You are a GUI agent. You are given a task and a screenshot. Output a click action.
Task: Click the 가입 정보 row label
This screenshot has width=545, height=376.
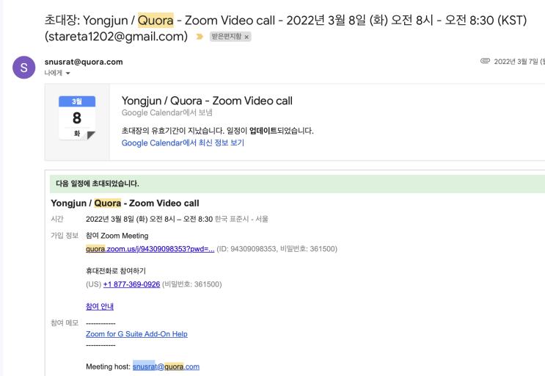coord(65,236)
